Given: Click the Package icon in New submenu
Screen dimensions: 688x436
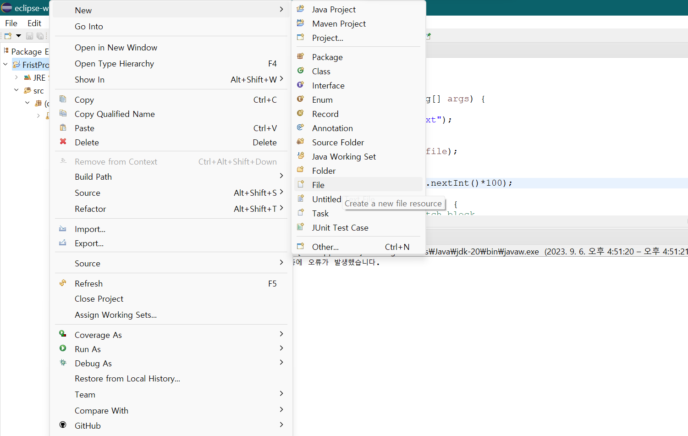Looking at the screenshot, I should point(301,57).
